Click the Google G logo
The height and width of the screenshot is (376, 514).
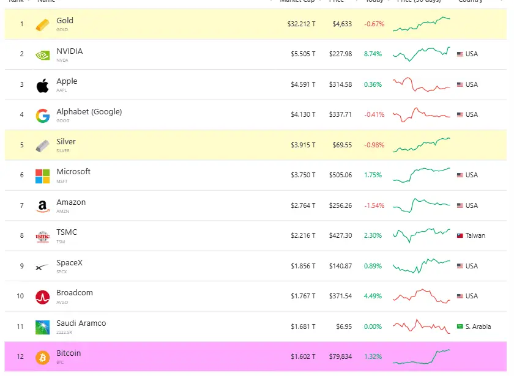(43, 116)
